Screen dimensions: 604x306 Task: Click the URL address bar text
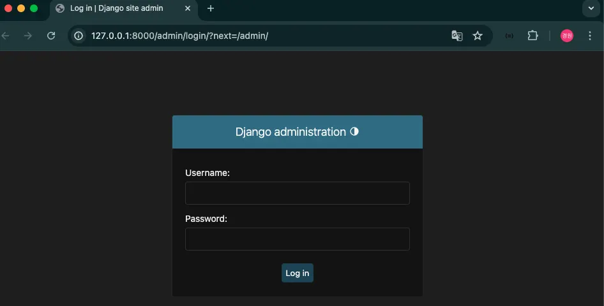(x=179, y=36)
